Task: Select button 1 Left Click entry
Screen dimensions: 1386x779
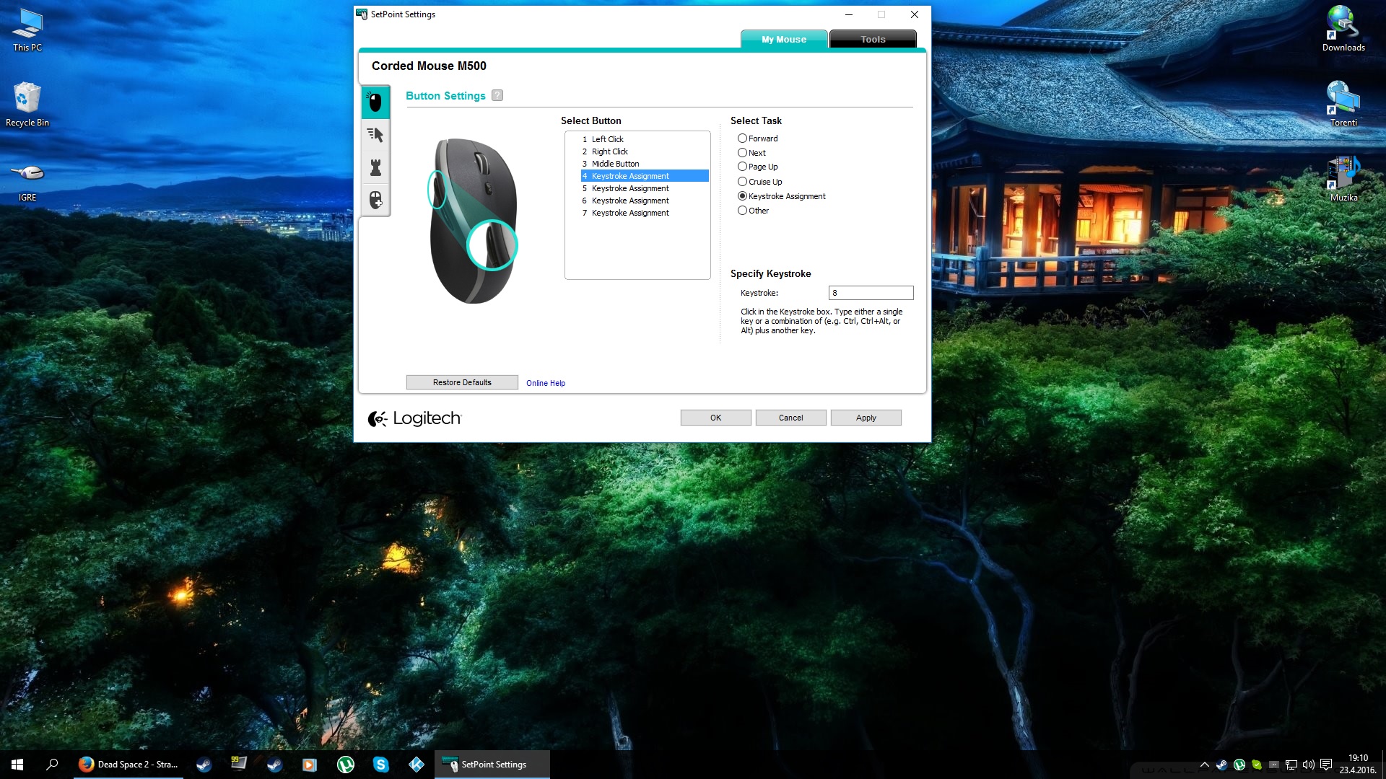Action: 607,139
